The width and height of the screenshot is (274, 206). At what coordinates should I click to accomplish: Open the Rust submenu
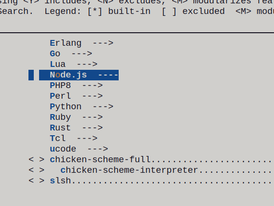tap(76, 128)
